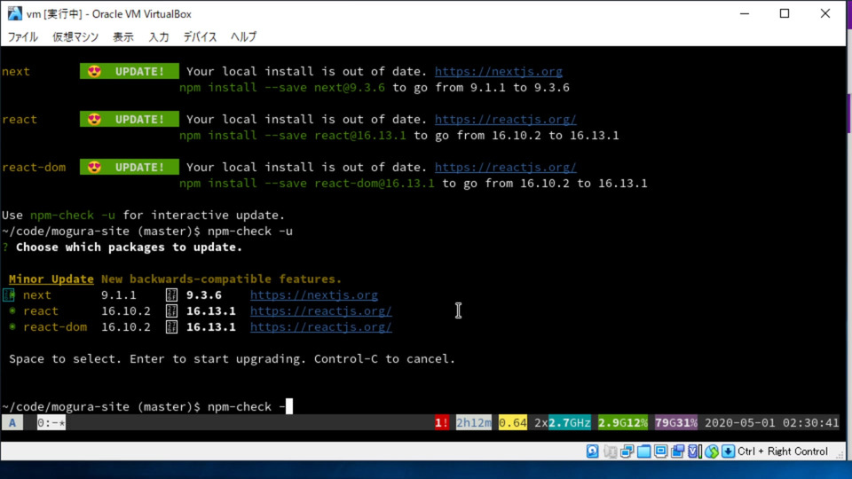
Task: Click the arrow glyph in next's 9.1.1 row
Action: tap(171, 294)
